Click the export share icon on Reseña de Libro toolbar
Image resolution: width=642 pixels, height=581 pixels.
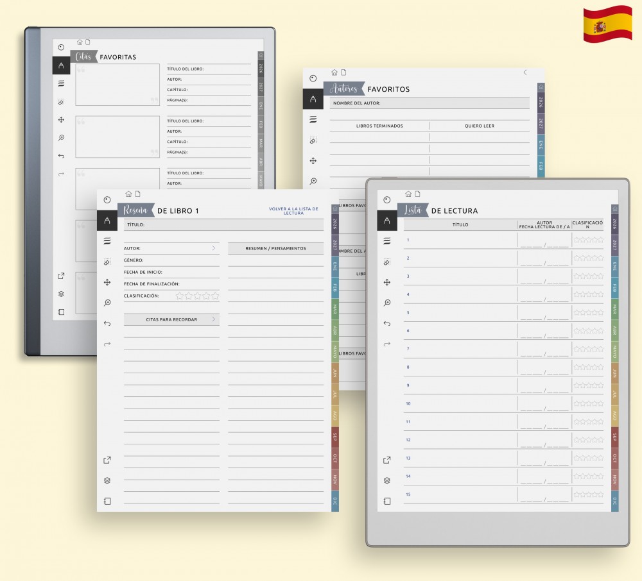pos(107,460)
